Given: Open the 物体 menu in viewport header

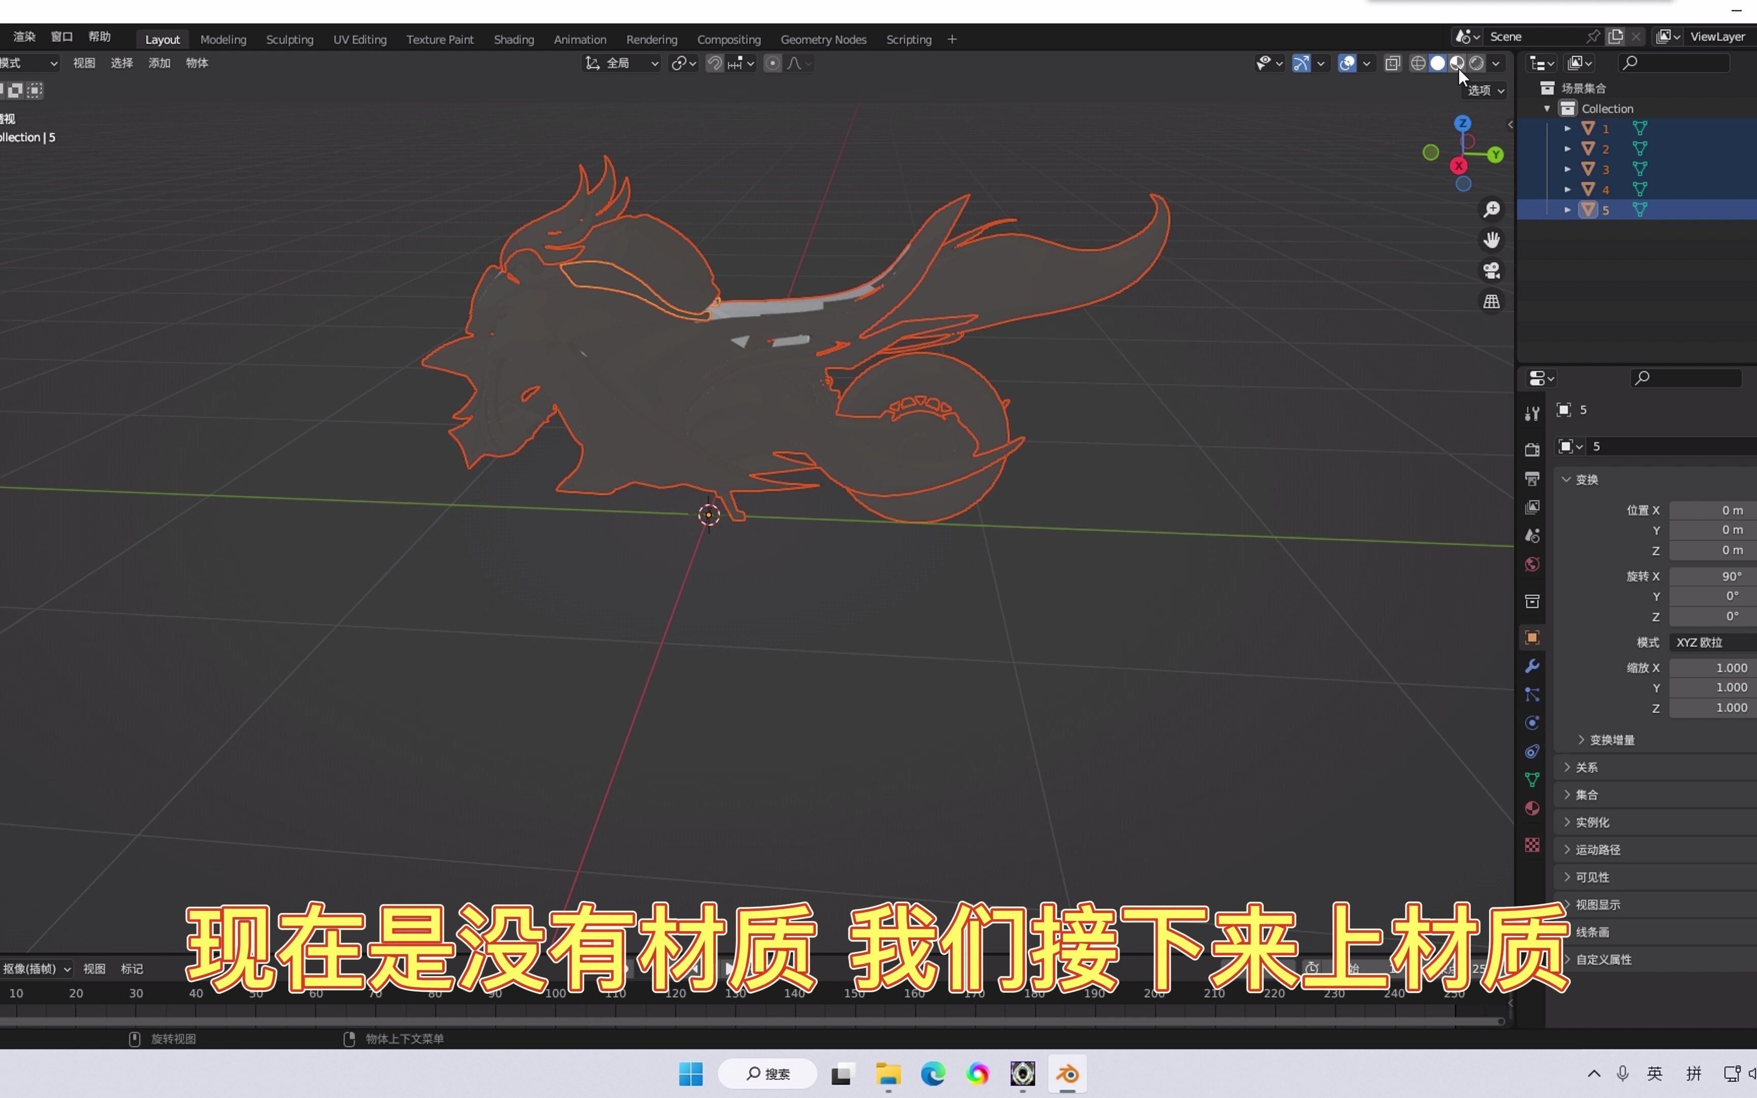Looking at the screenshot, I should click(x=197, y=63).
